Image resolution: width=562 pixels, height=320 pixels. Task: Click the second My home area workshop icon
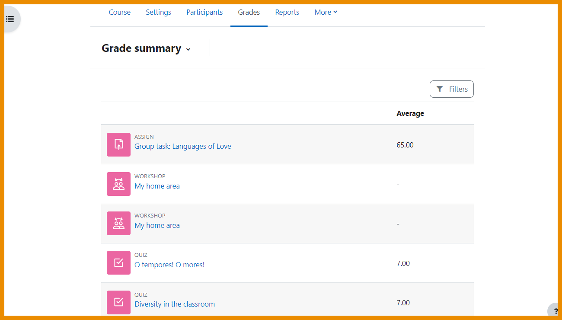point(118,223)
